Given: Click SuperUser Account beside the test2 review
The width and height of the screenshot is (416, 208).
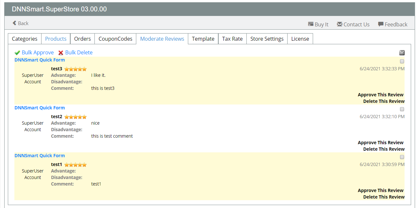Looking at the screenshot, I should click(x=33, y=126).
